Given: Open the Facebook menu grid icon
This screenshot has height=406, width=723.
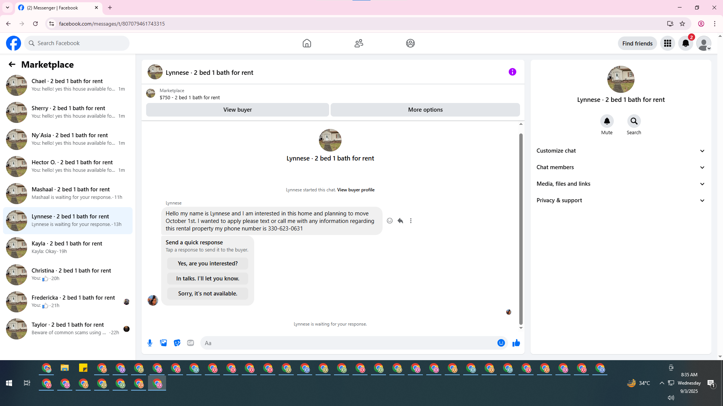Looking at the screenshot, I should click(668, 43).
